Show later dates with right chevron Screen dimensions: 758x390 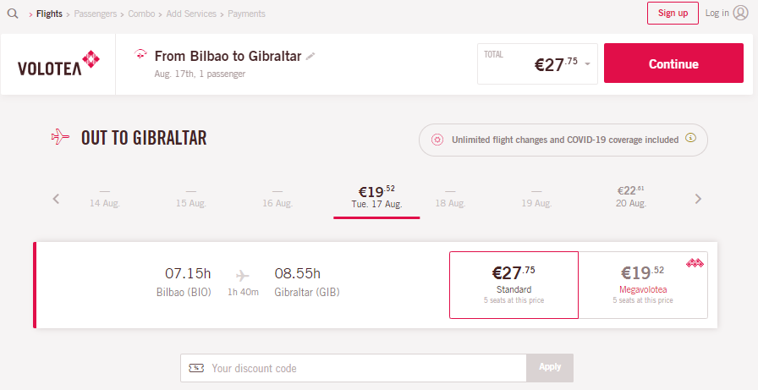[x=698, y=199]
